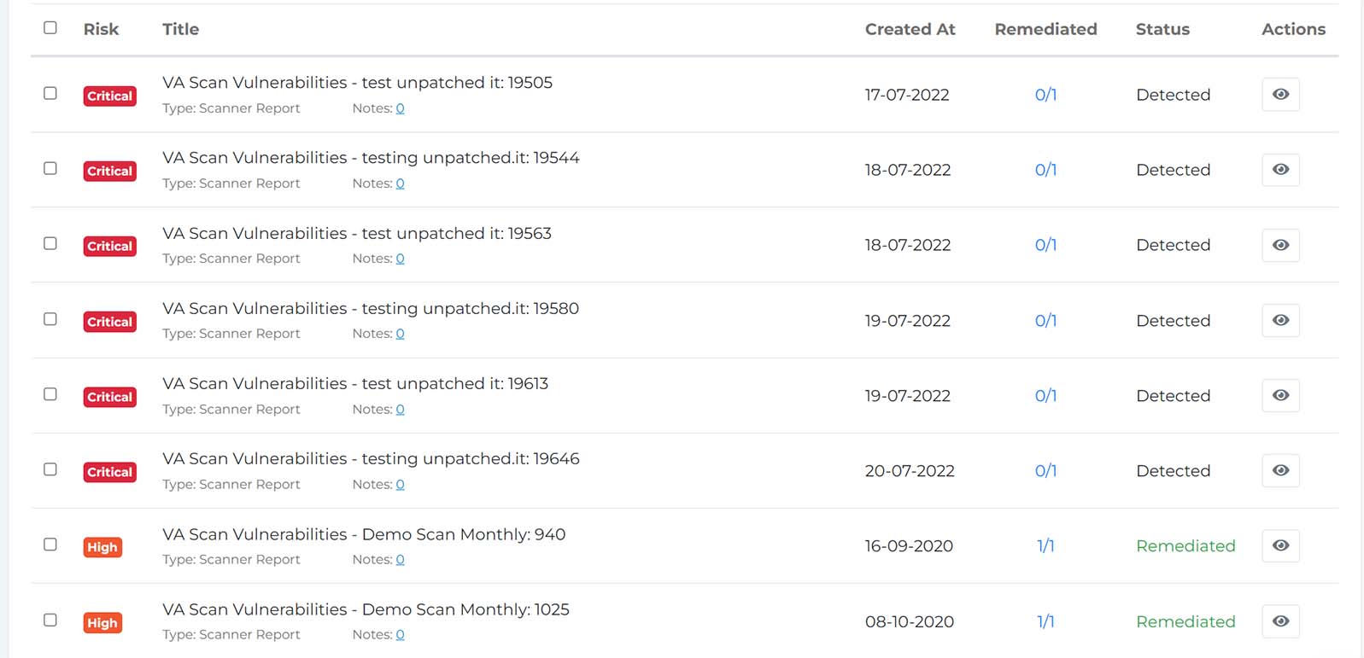
Task: Open title 'Demo Scan Monthly: 1025'
Action: pyautogui.click(x=366, y=609)
